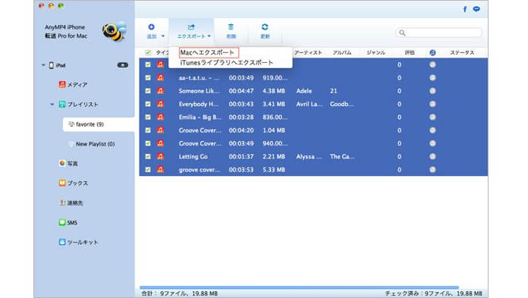Sort by ステータス column header

click(x=462, y=52)
